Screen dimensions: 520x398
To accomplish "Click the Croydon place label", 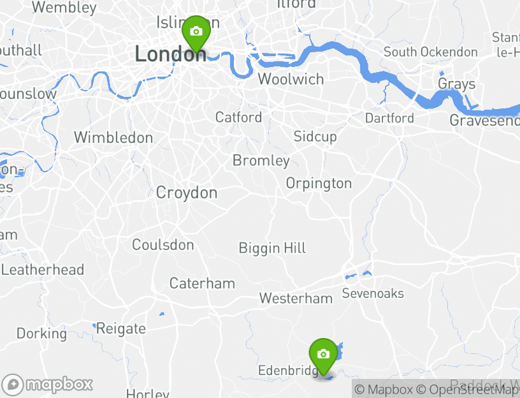I will [187, 193].
